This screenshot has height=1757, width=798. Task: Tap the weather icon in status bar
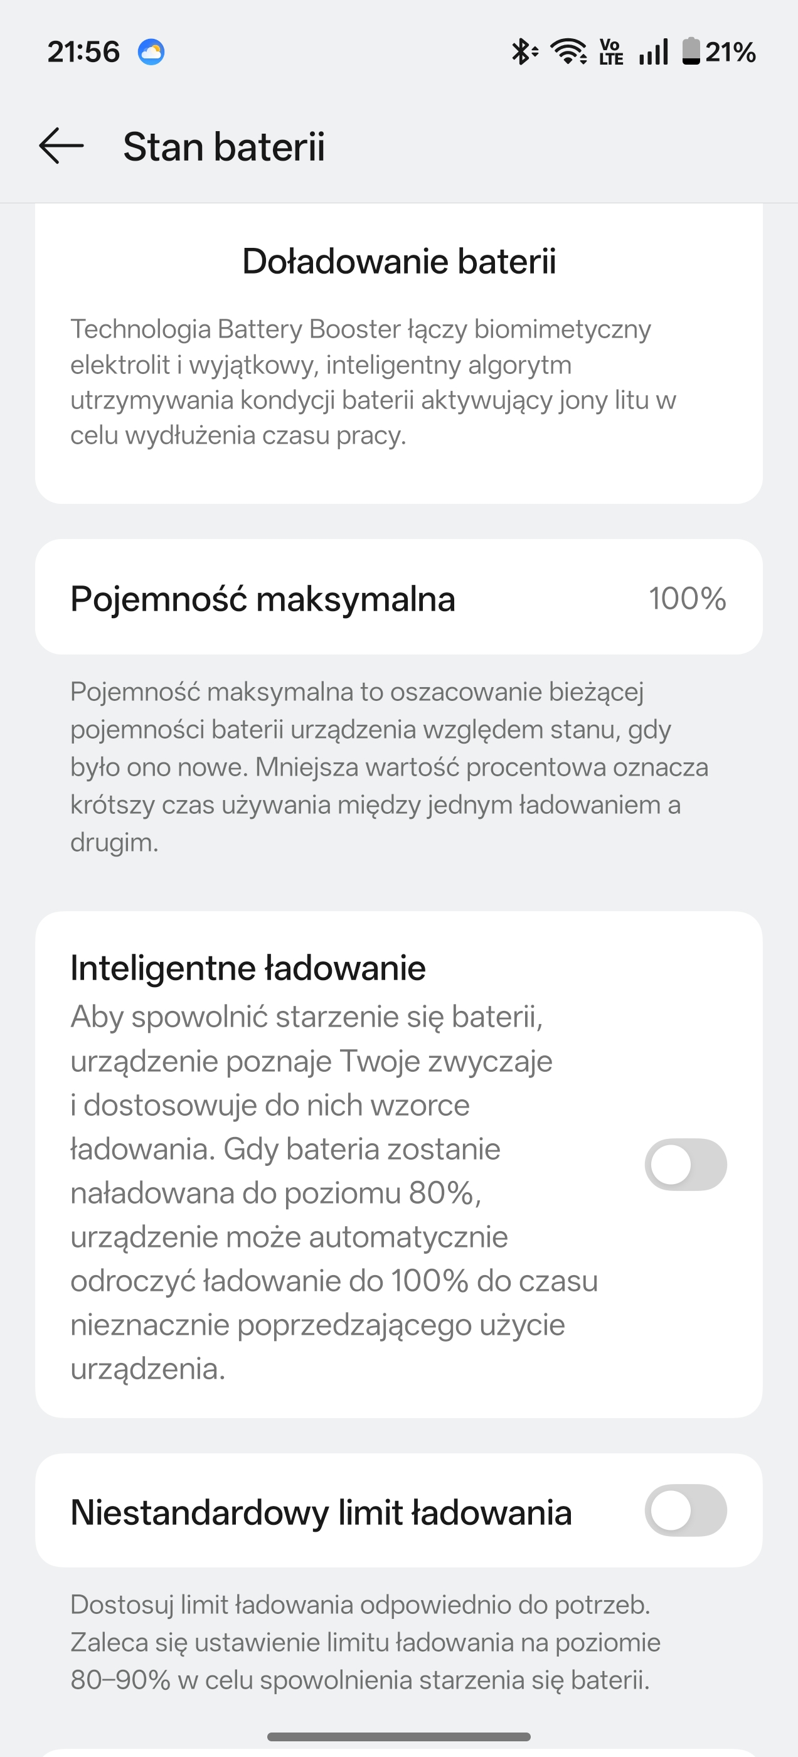151,52
